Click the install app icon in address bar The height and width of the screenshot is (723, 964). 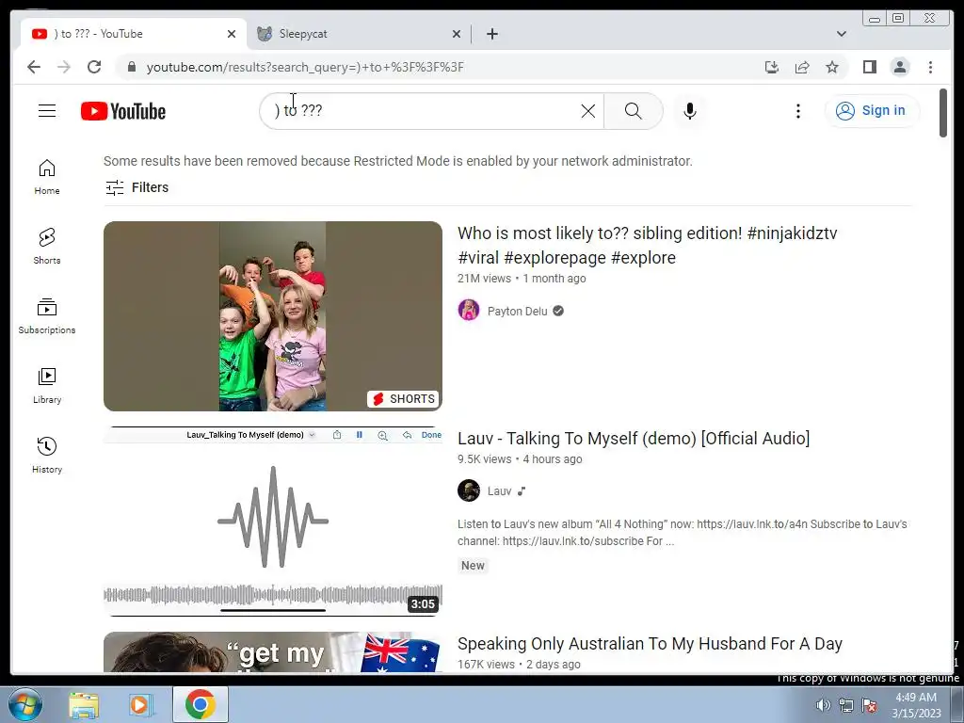click(772, 67)
